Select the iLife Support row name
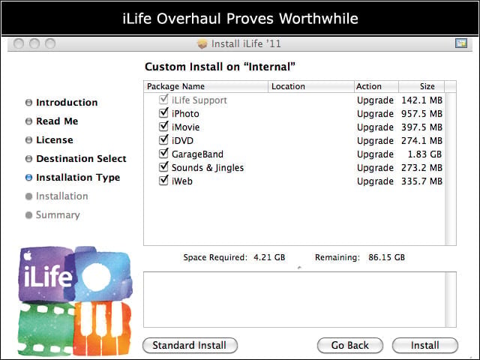This screenshot has width=480, height=360. pyautogui.click(x=199, y=100)
